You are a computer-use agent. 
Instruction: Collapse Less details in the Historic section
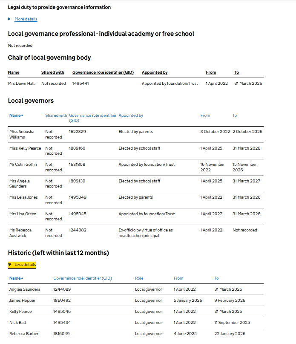(25, 265)
